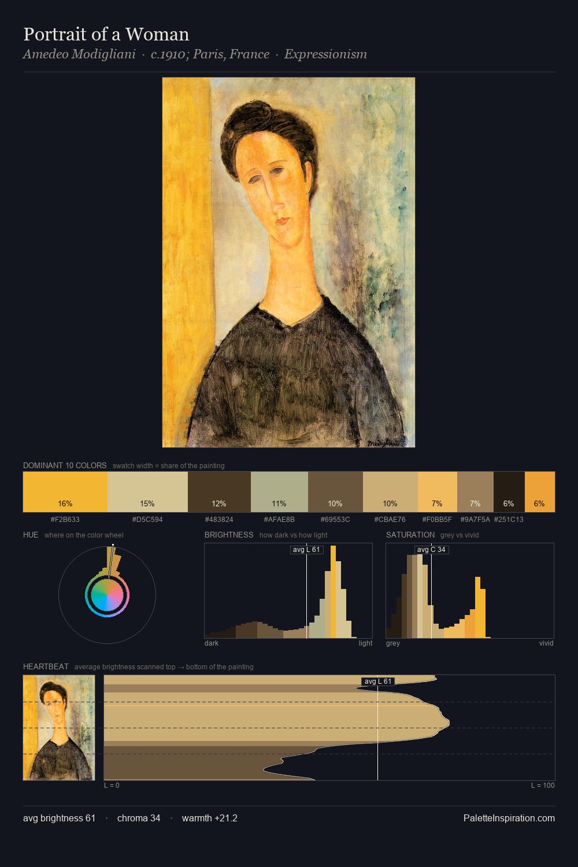This screenshot has height=867, width=578.
Task: Click "avg L 61" marker in heartbeat chart
Action: (x=378, y=681)
